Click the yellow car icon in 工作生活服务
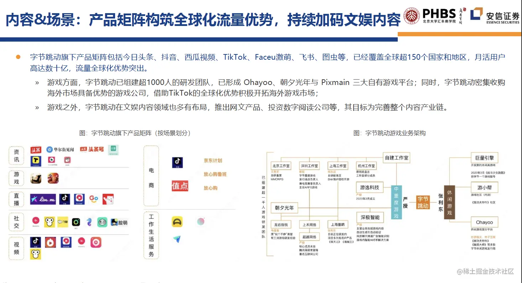The image size is (522, 283). [x=177, y=222]
